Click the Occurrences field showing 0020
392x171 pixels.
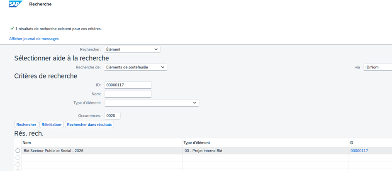112,116
